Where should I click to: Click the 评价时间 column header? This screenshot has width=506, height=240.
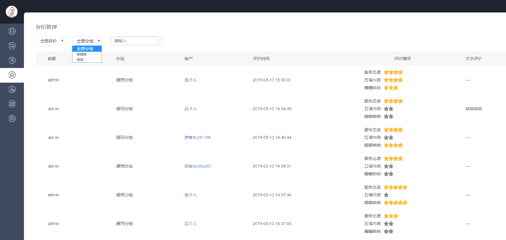click(x=261, y=59)
